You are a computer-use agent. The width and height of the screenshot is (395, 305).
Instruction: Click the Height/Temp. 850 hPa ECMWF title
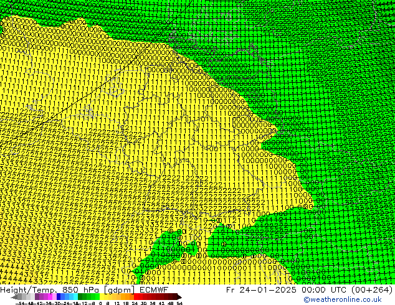(84, 290)
